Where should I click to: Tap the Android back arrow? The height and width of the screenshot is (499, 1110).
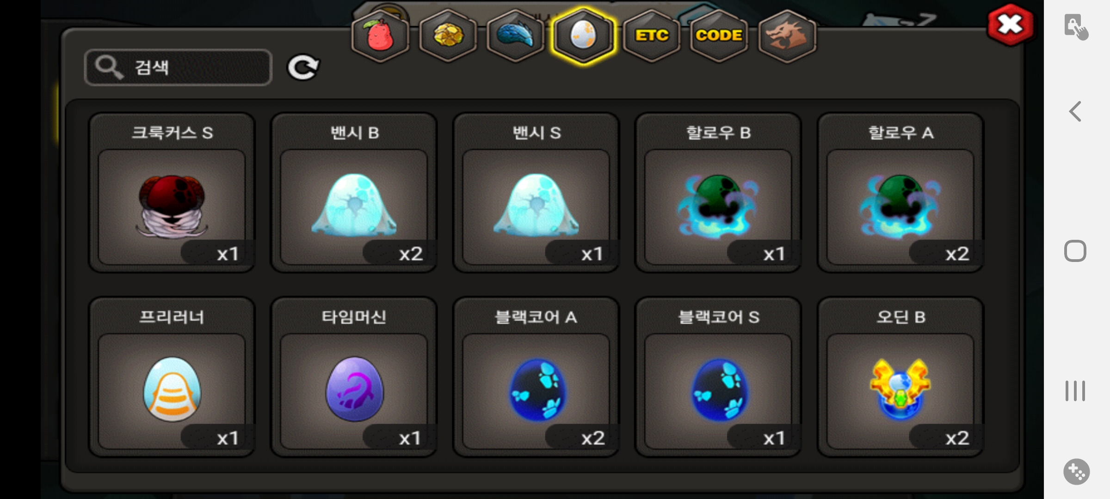[x=1075, y=111]
